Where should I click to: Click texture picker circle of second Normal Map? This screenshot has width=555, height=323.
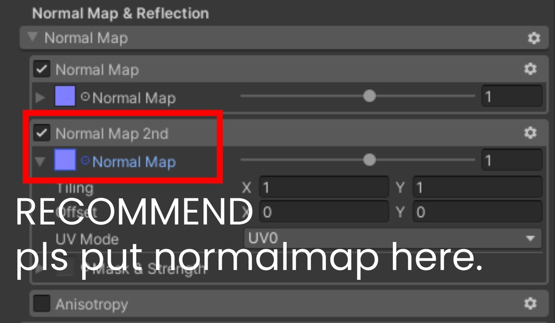(x=85, y=160)
